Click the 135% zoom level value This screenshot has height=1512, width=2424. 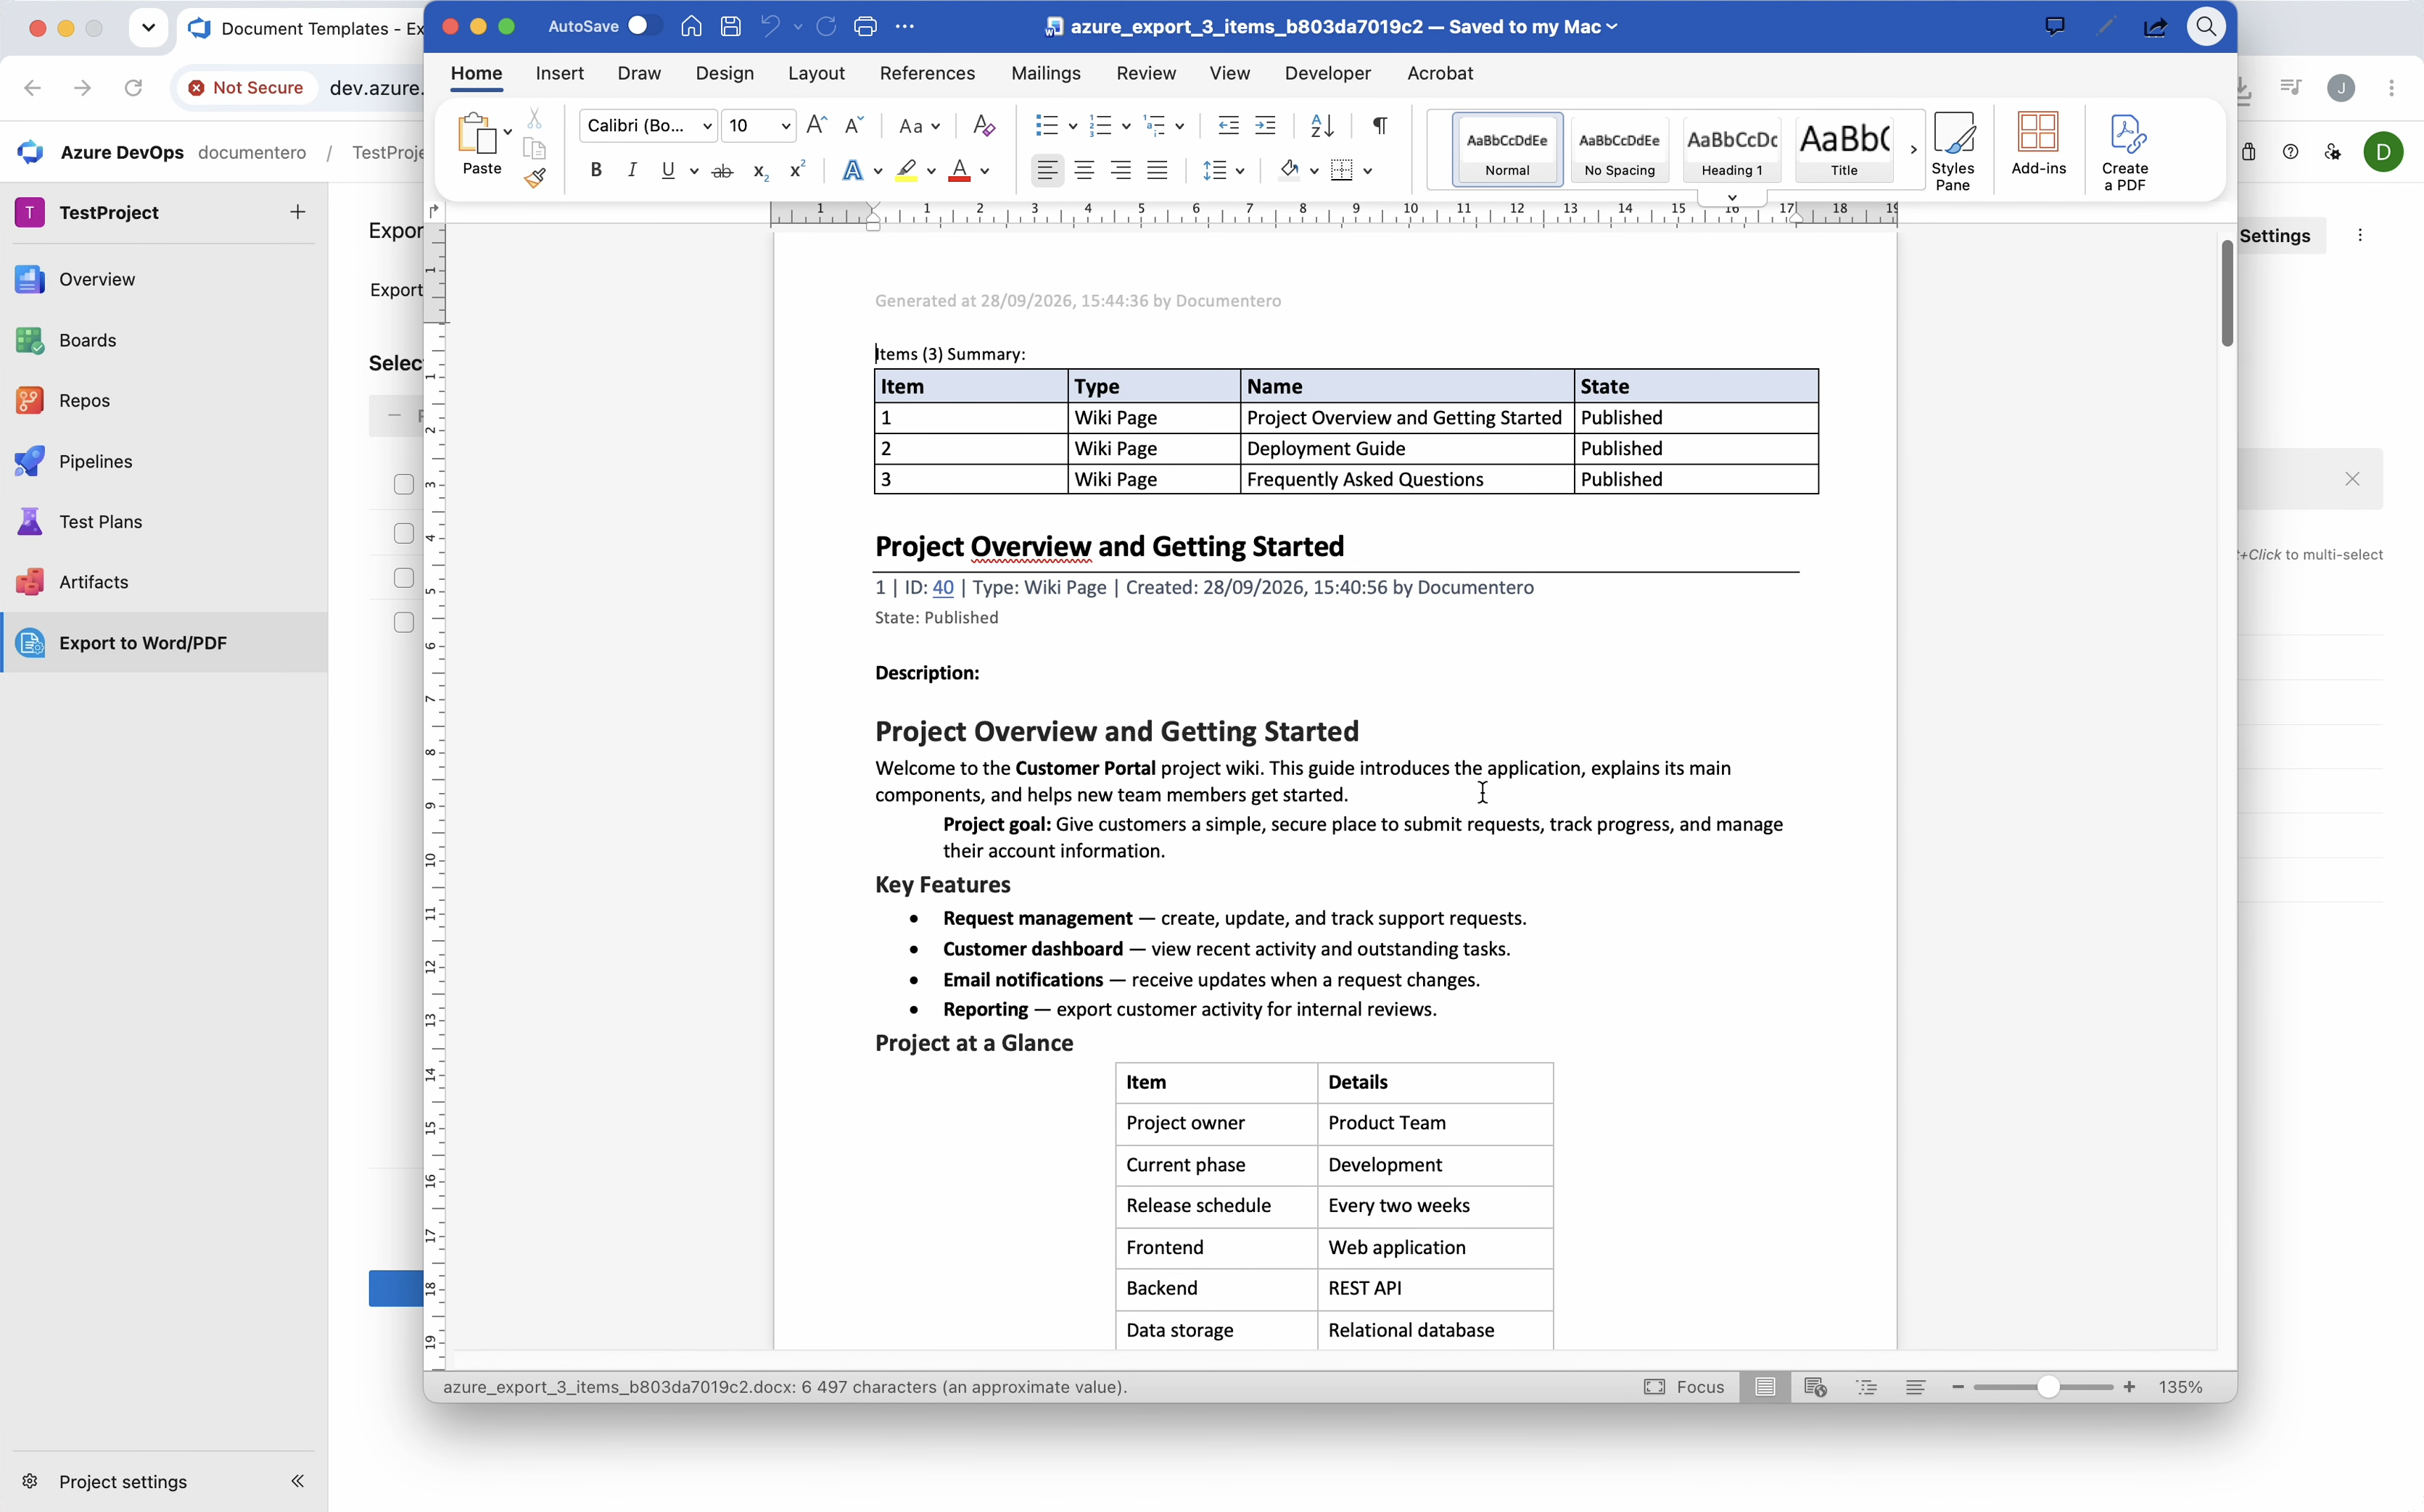pyautogui.click(x=2181, y=1387)
